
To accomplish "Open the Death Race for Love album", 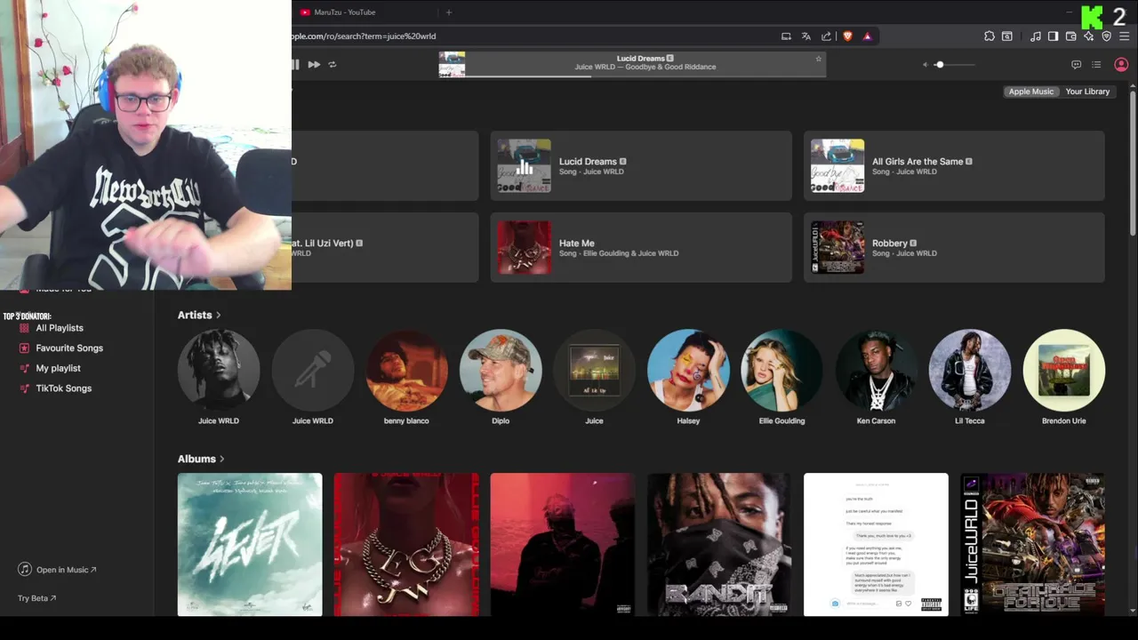I will [x=1032, y=545].
